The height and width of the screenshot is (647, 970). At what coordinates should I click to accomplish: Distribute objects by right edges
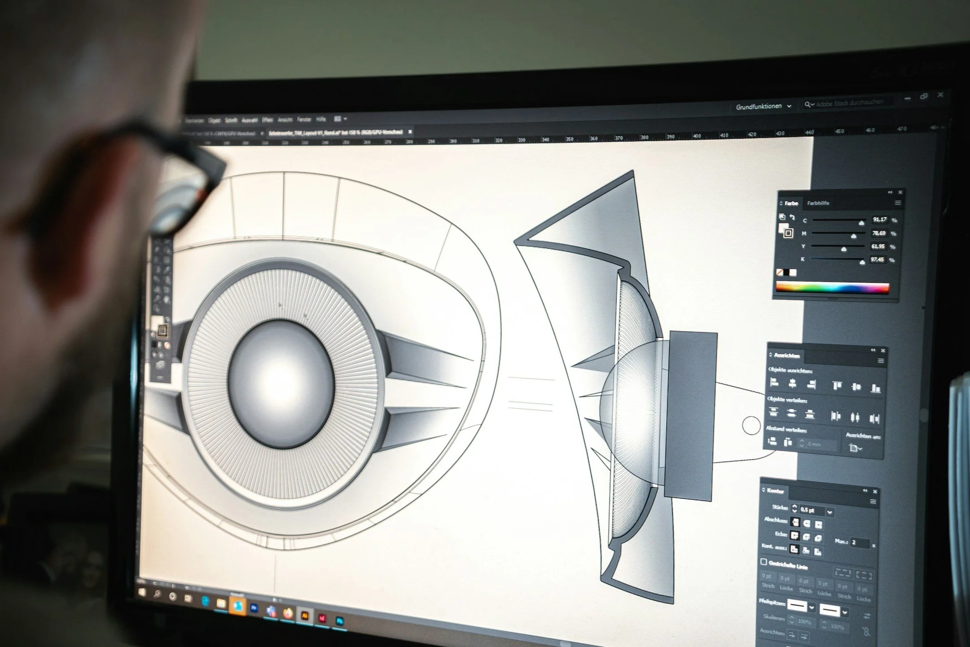pyautogui.click(x=874, y=419)
